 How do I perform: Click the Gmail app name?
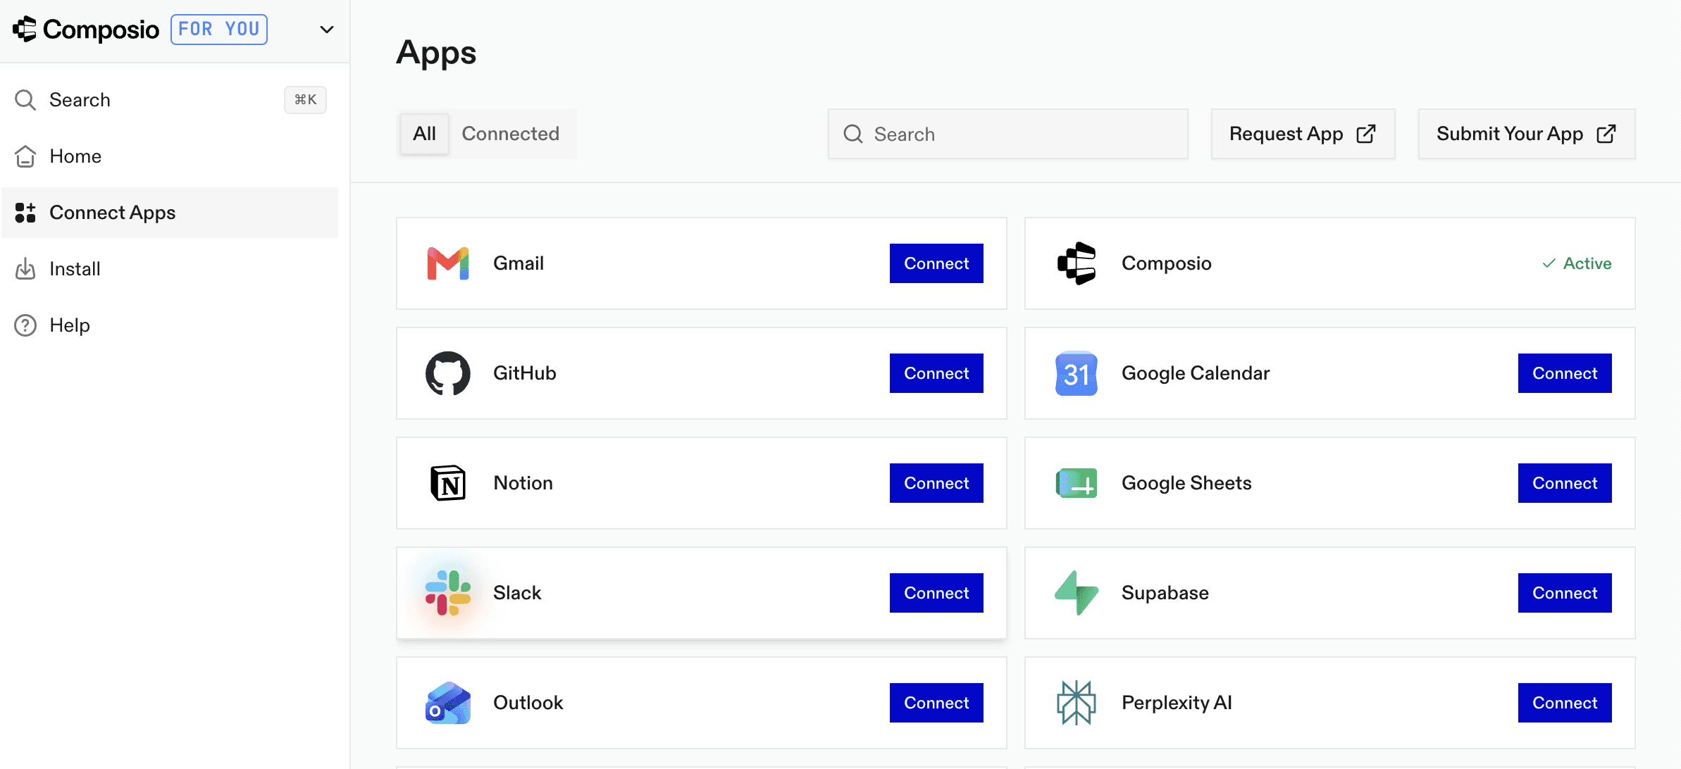(x=519, y=263)
